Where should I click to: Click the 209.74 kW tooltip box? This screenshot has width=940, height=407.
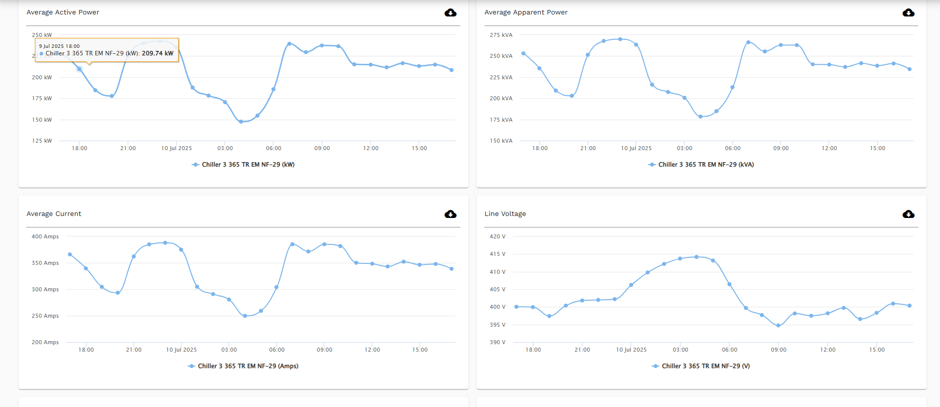pos(107,50)
